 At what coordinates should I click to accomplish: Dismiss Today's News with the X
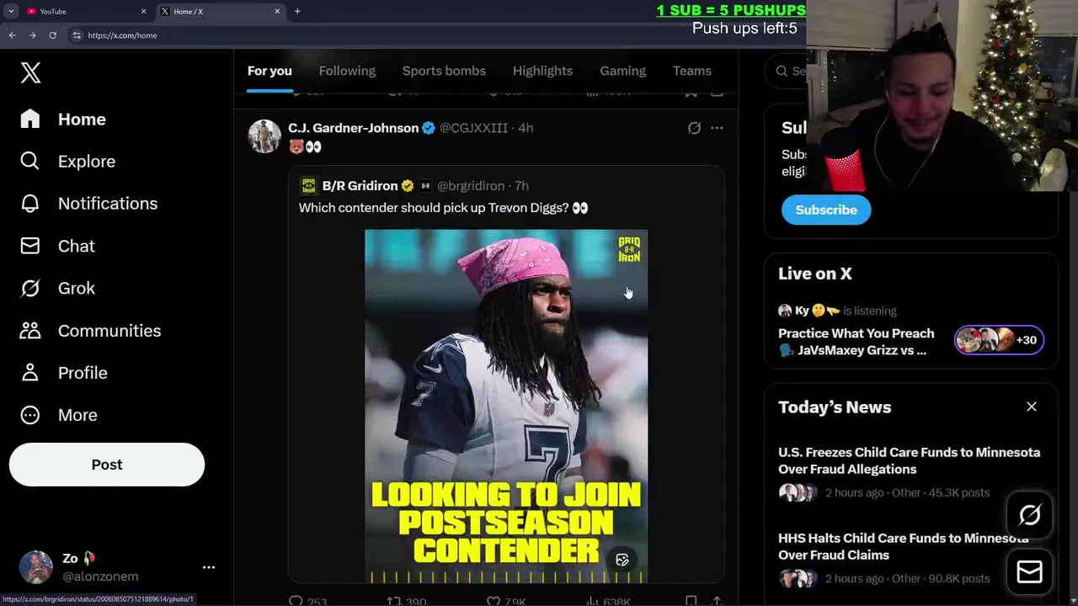1032,407
